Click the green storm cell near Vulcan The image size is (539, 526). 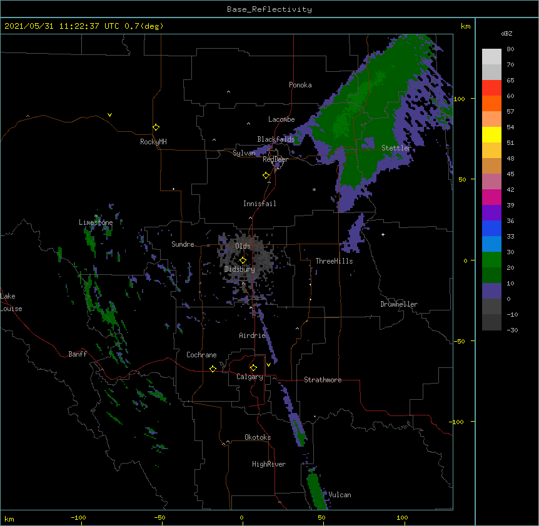coord(316,490)
